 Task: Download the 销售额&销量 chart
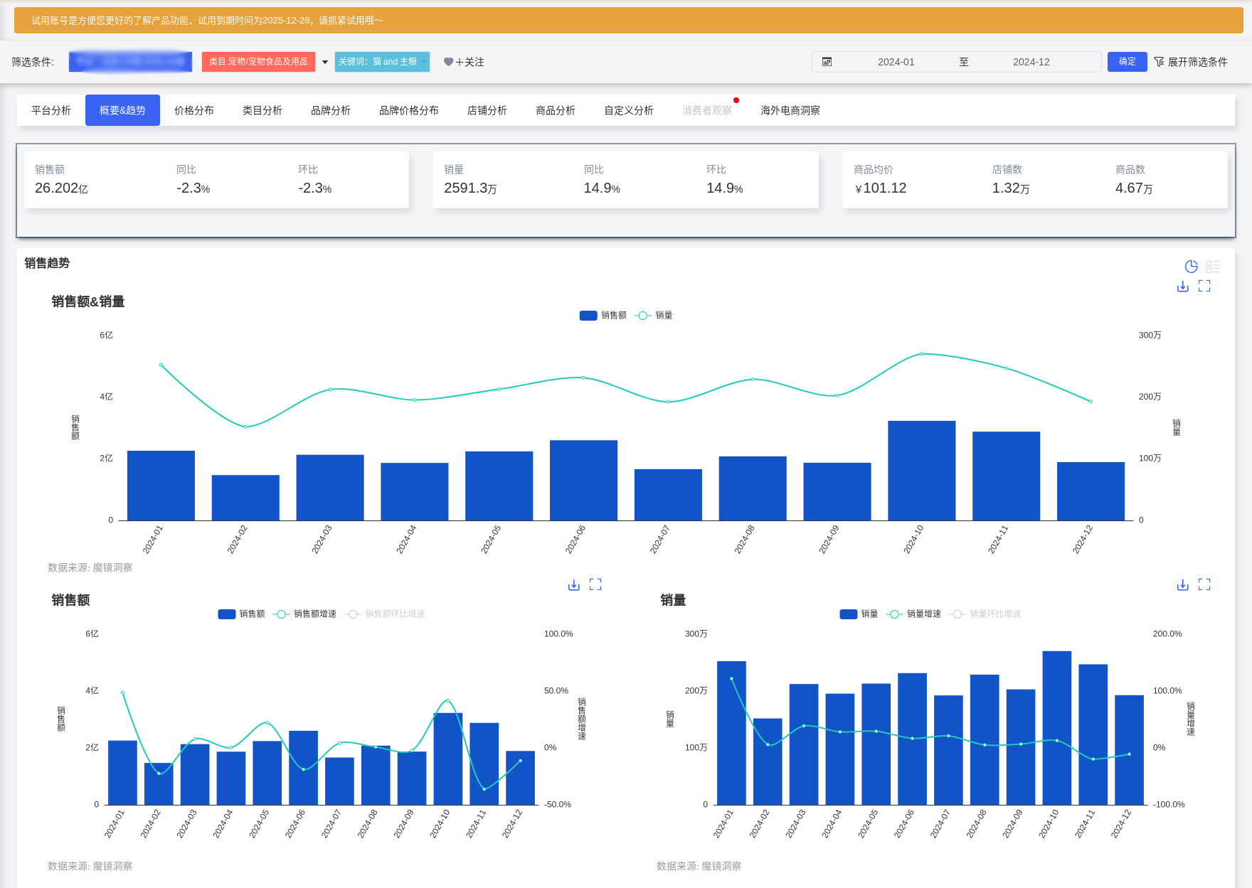[1182, 286]
